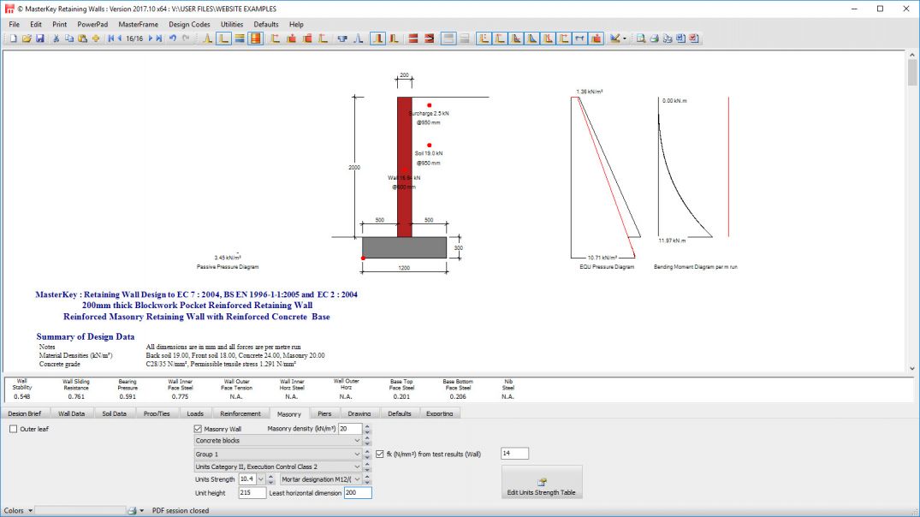Image resolution: width=920 pixels, height=517 pixels.
Task: Go to previous wall with the back arrow
Action: [120, 39]
